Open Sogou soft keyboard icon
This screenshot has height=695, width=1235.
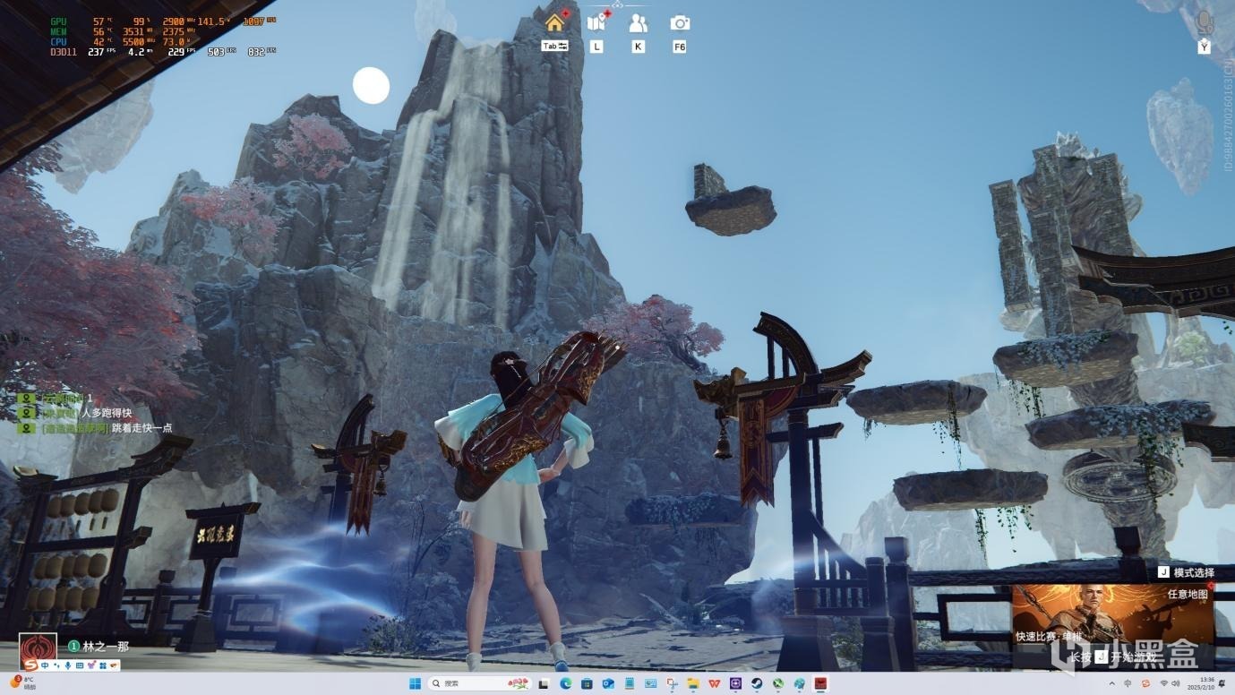point(80,665)
